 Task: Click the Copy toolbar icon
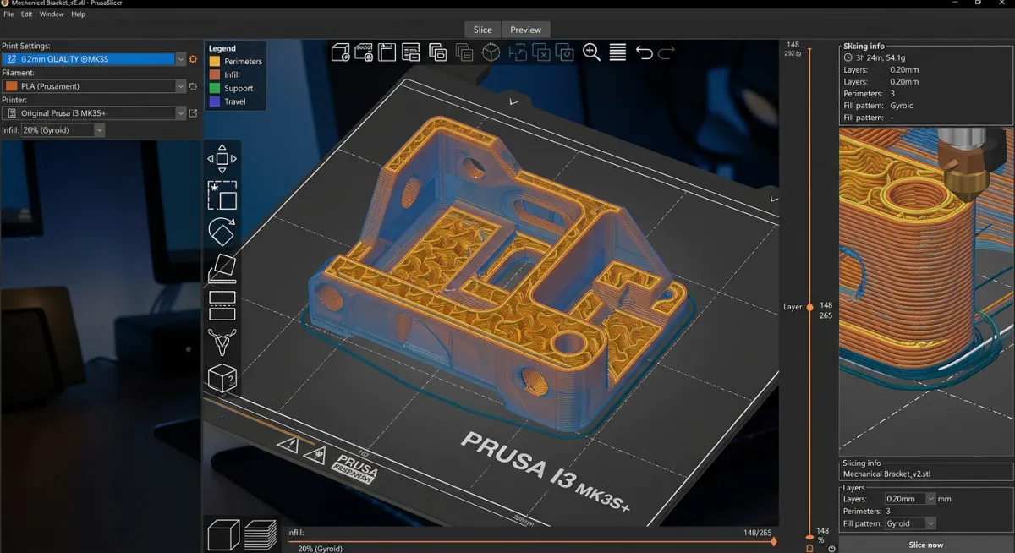[437, 52]
